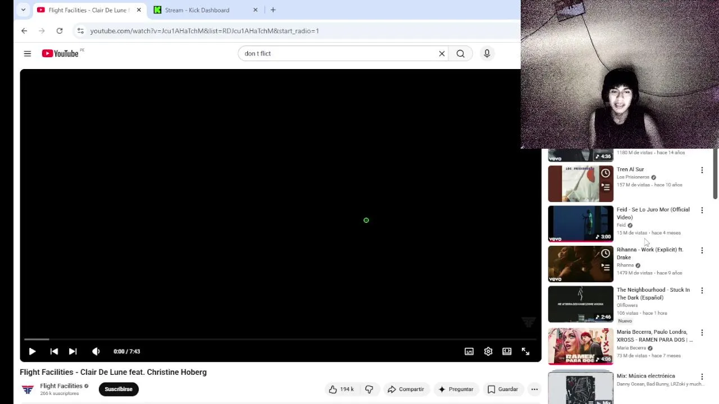The width and height of the screenshot is (719, 404).
Task: Switch to theater mode view
Action: 507,351
